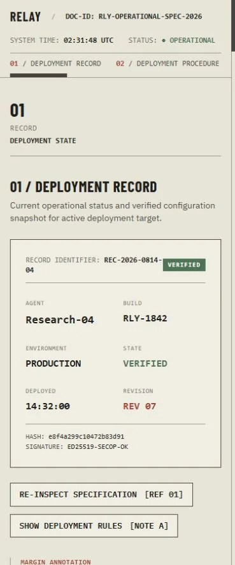Image resolution: width=235 pixels, height=565 pixels.
Task: Click the 'Current operational status' description paragraph
Action: (113, 212)
